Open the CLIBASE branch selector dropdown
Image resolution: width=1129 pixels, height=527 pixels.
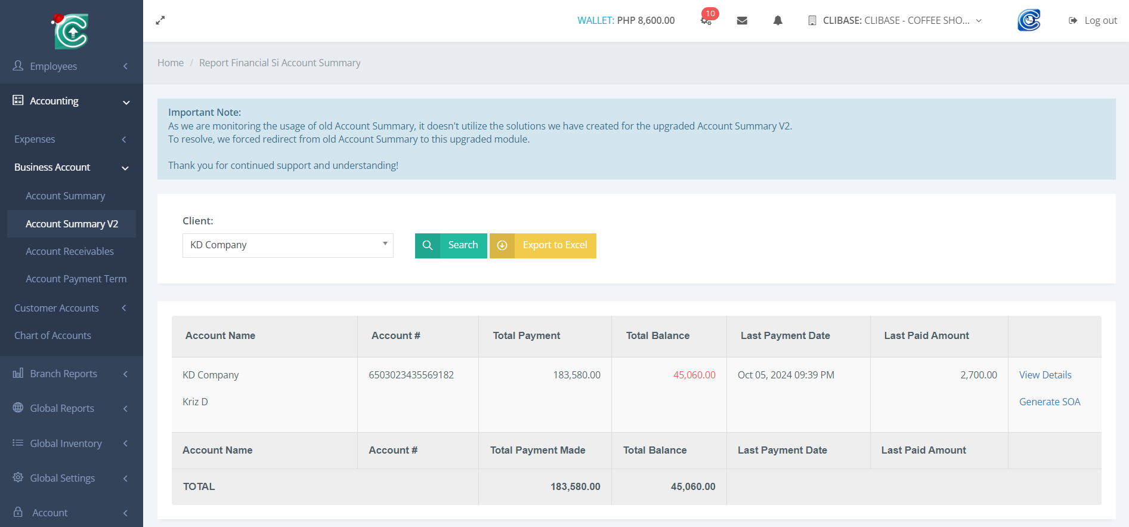895,20
